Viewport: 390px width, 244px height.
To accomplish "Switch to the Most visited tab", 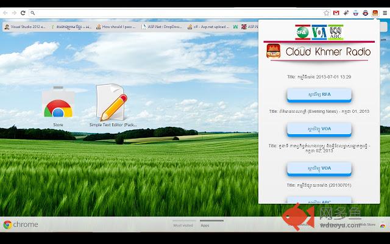I will coord(183,225).
